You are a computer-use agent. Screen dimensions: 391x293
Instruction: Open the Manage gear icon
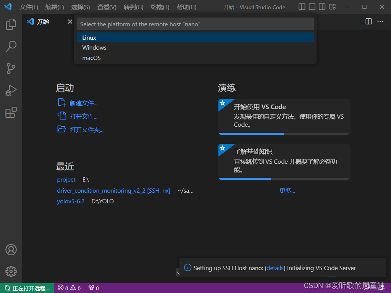(x=11, y=271)
